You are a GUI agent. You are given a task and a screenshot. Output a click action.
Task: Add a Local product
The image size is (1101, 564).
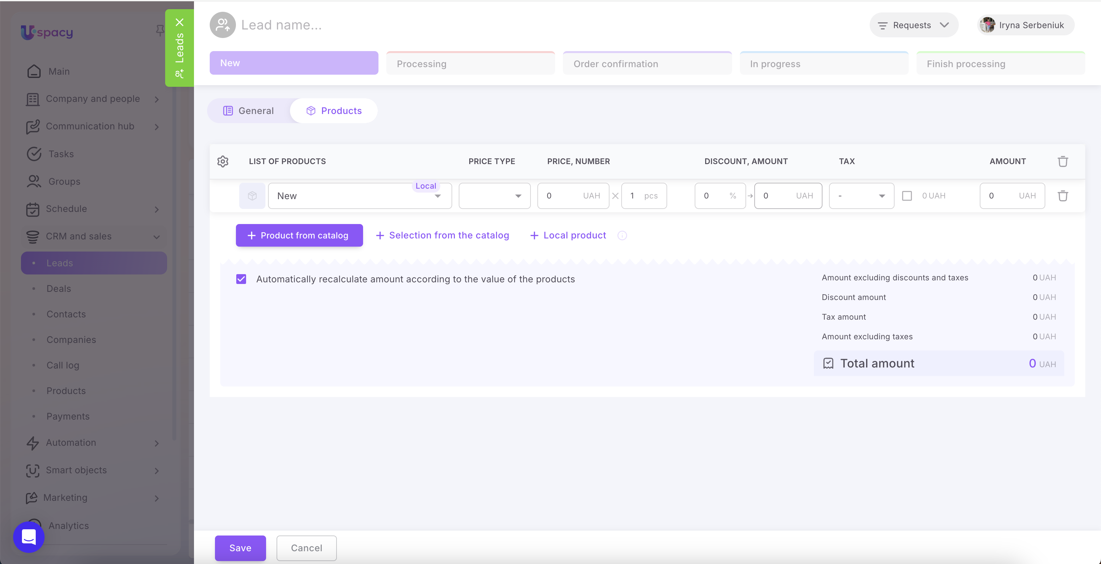coord(568,235)
